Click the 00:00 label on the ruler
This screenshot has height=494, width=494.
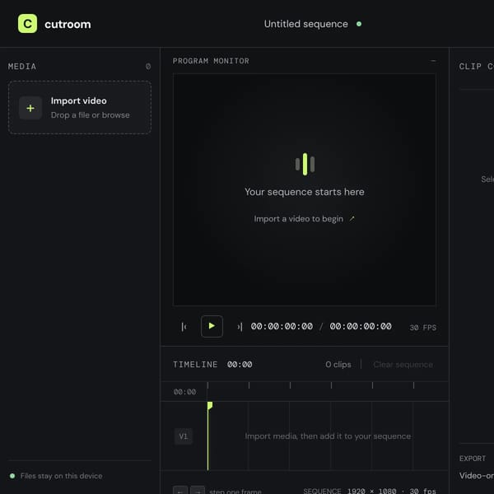click(x=184, y=392)
